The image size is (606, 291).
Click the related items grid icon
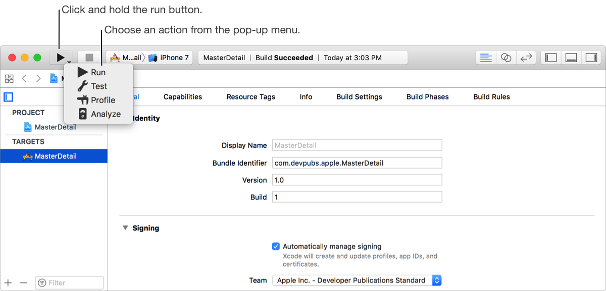point(9,78)
